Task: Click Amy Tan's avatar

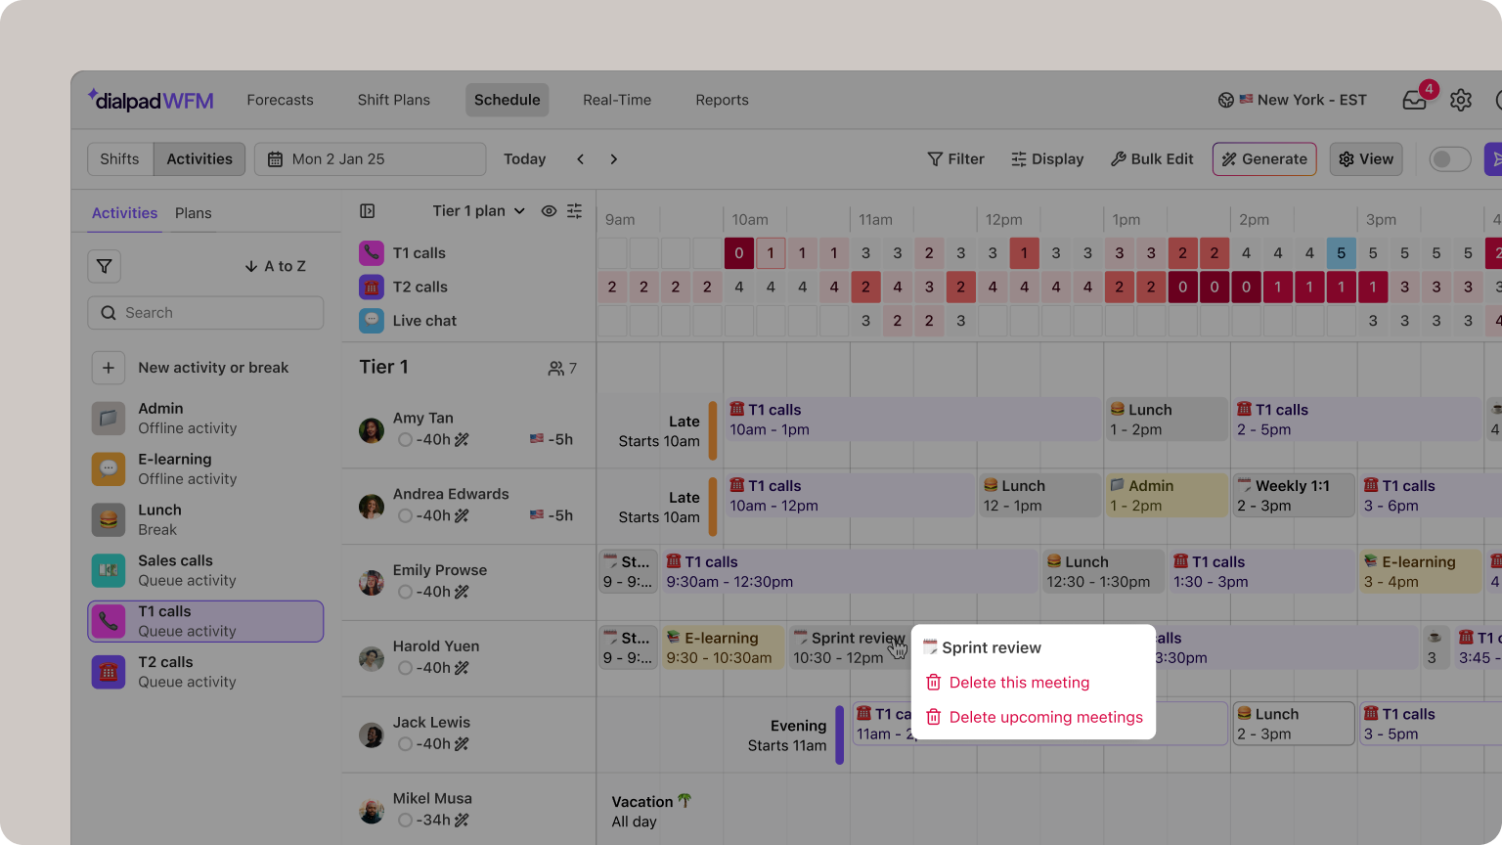Action: point(372,430)
